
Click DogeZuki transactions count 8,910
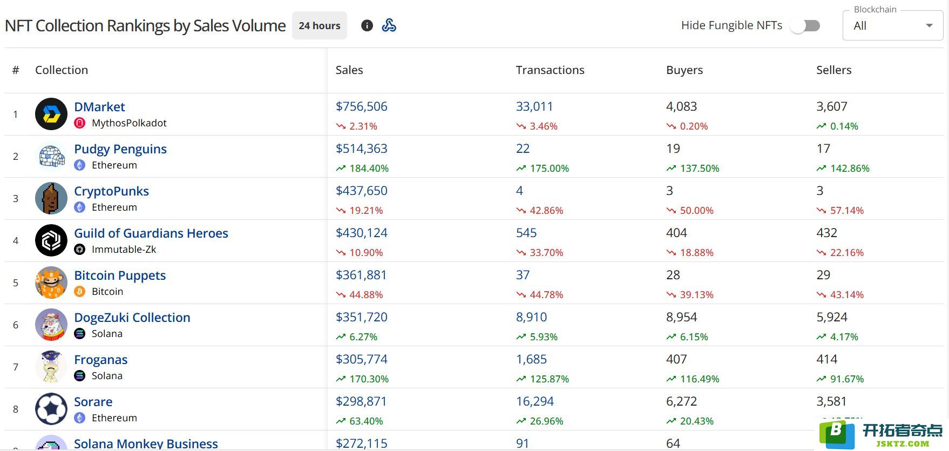coord(531,317)
